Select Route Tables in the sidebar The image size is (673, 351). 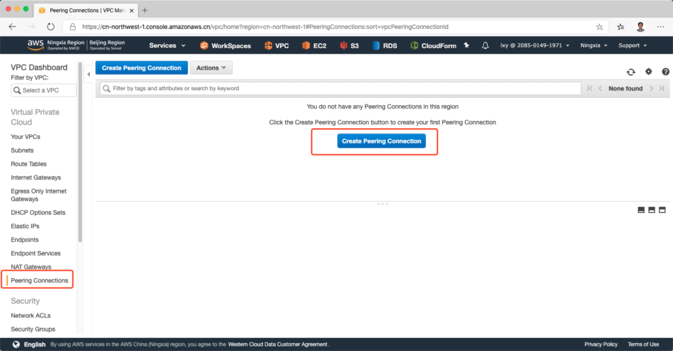[29, 164]
